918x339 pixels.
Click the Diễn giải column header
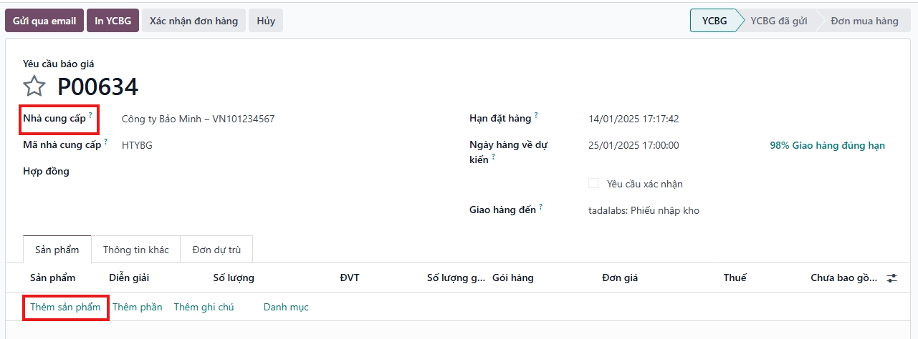129,277
